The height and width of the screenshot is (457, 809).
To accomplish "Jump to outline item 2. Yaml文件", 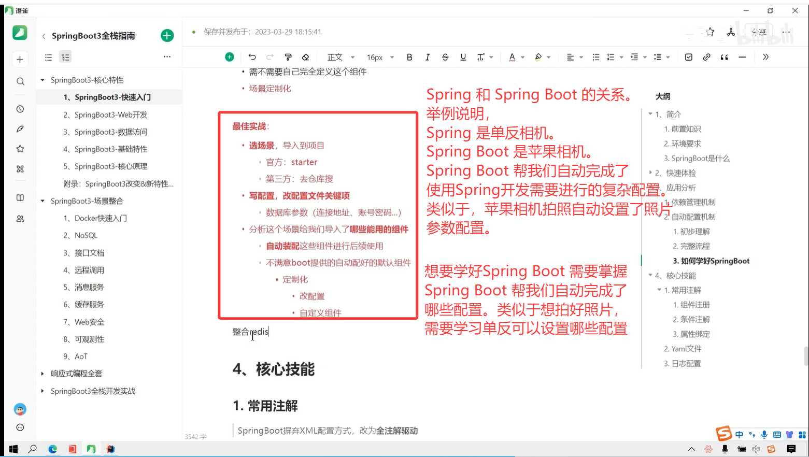I will click(683, 349).
